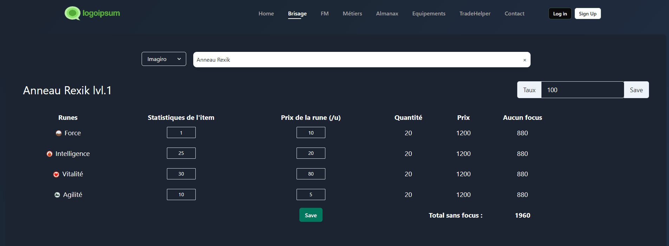Click the green Save button
The image size is (669, 246).
[311, 215]
